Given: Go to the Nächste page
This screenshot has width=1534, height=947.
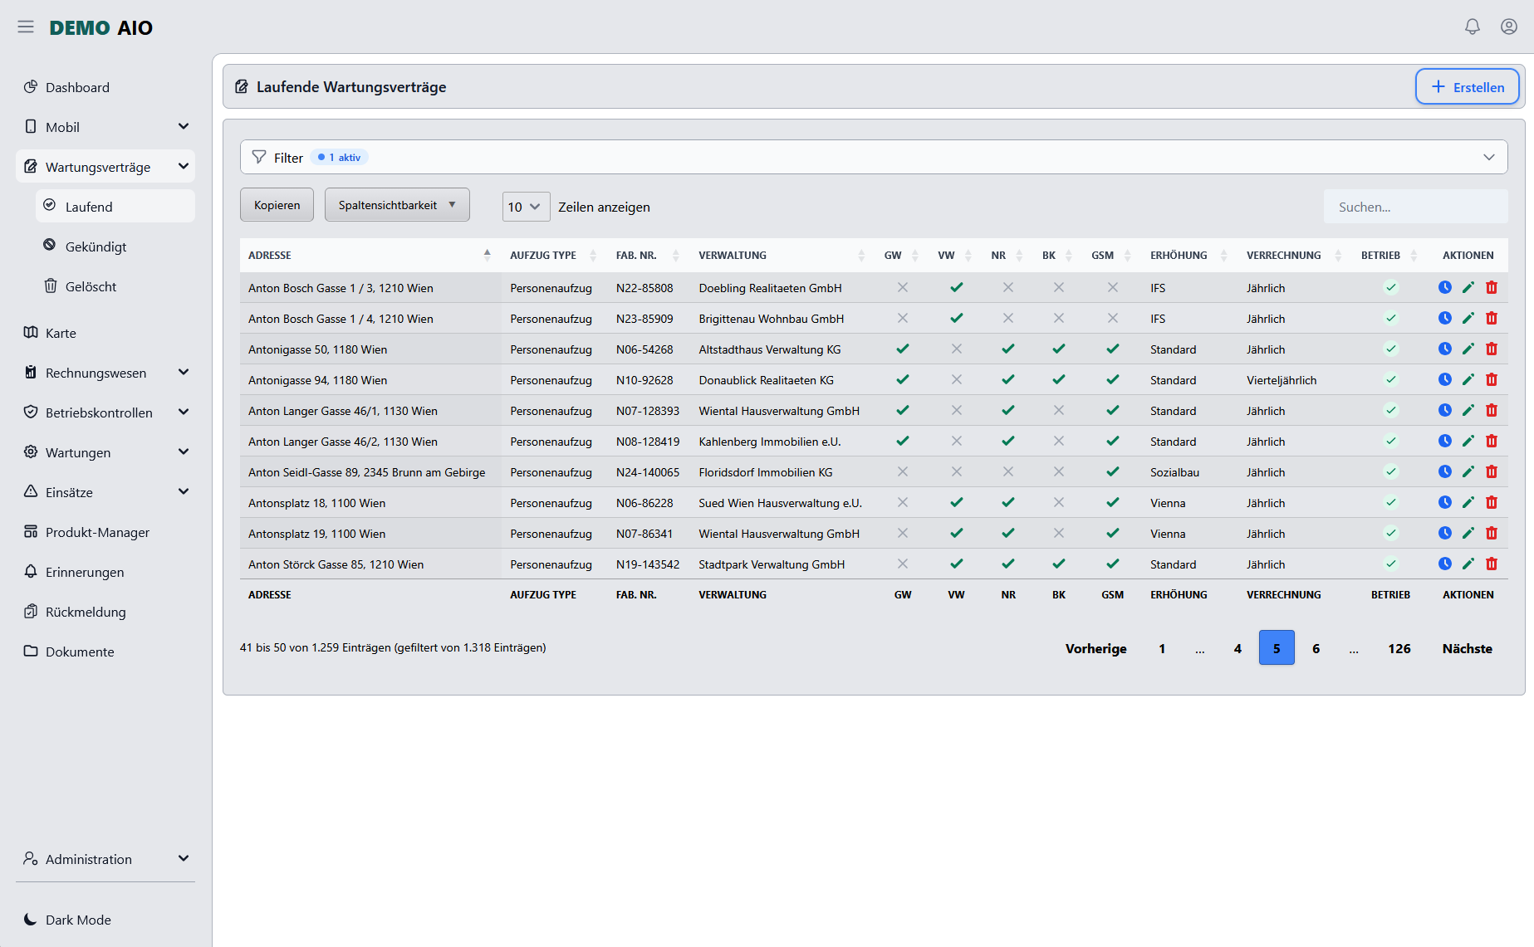Looking at the screenshot, I should [x=1467, y=648].
